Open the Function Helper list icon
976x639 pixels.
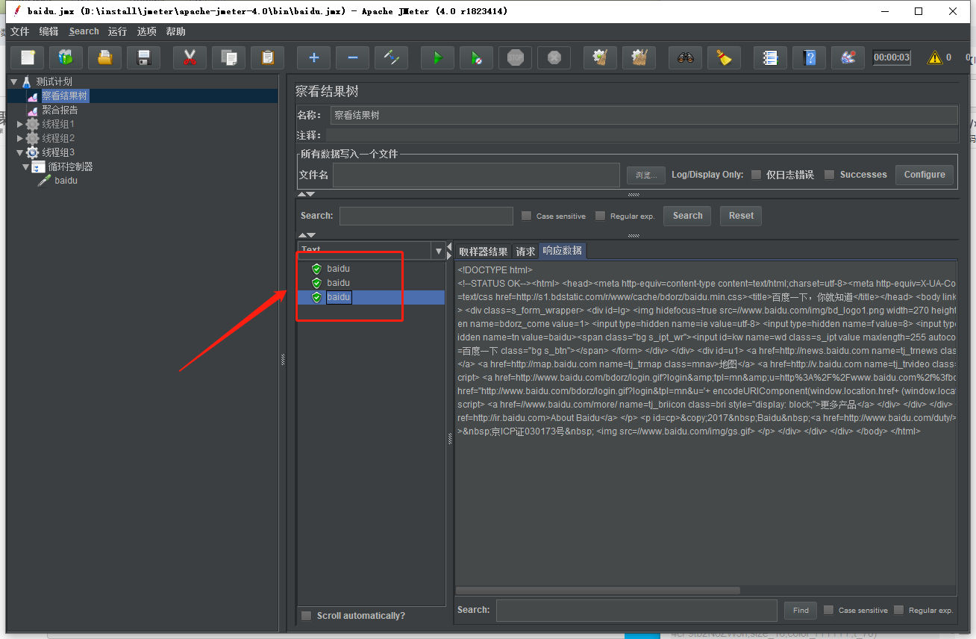770,57
